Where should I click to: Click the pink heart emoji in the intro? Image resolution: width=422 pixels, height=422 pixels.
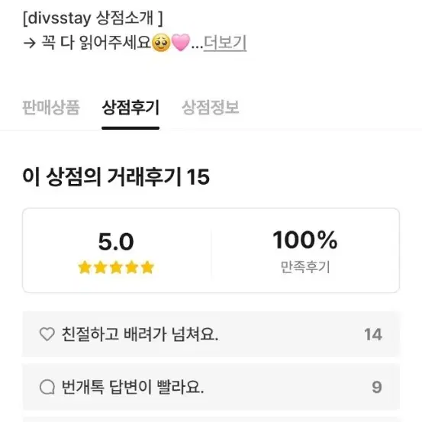(181, 43)
